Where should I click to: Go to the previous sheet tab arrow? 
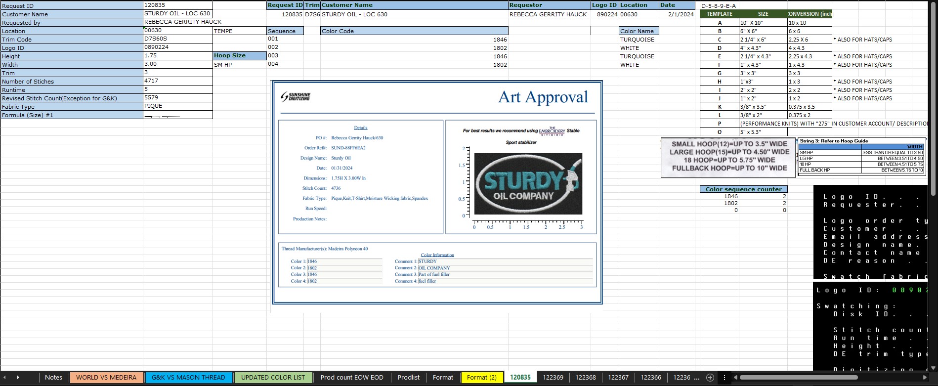coord(5,378)
